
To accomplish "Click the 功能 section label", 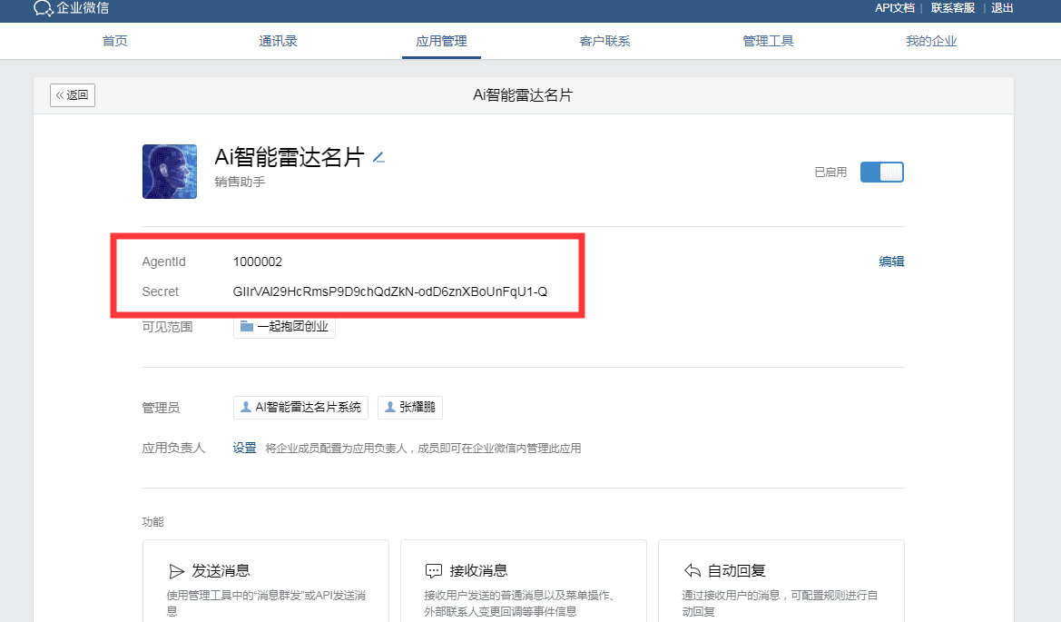I will pyautogui.click(x=152, y=522).
